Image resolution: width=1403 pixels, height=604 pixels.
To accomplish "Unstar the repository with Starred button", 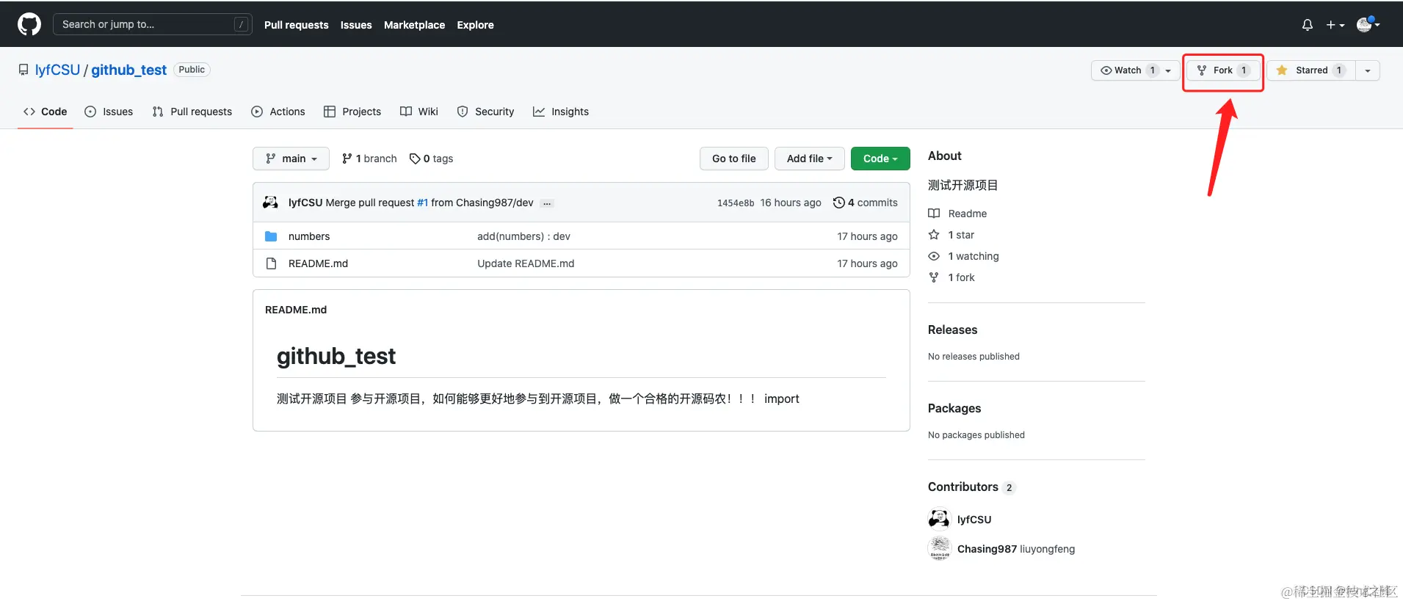I will point(1310,70).
